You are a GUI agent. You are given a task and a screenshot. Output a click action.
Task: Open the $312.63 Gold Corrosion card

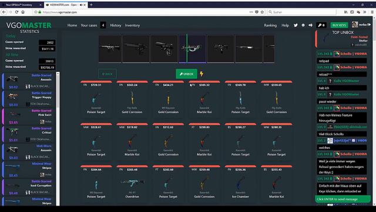click(x=168, y=141)
